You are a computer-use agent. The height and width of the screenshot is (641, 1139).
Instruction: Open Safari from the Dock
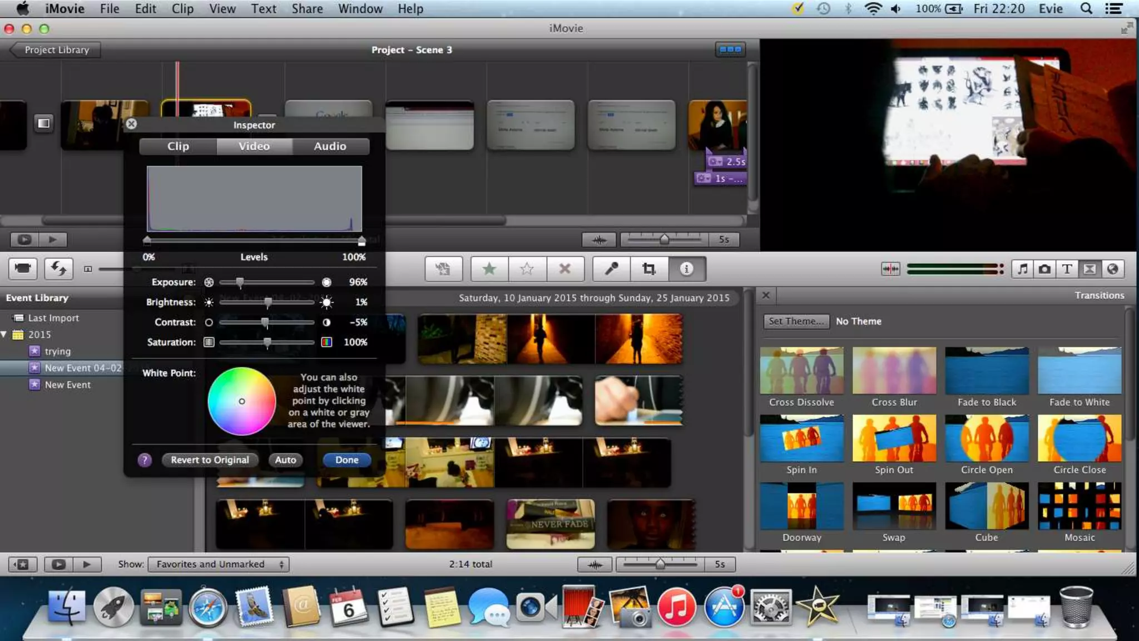[207, 608]
